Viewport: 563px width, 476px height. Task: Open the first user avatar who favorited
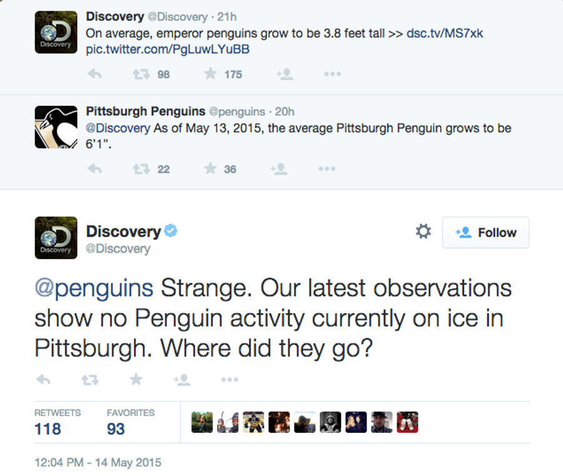coord(202,422)
